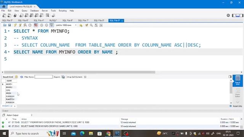The image size is (244, 137).
Task: Execute statement under cursor icon
Action: coord(20,25)
